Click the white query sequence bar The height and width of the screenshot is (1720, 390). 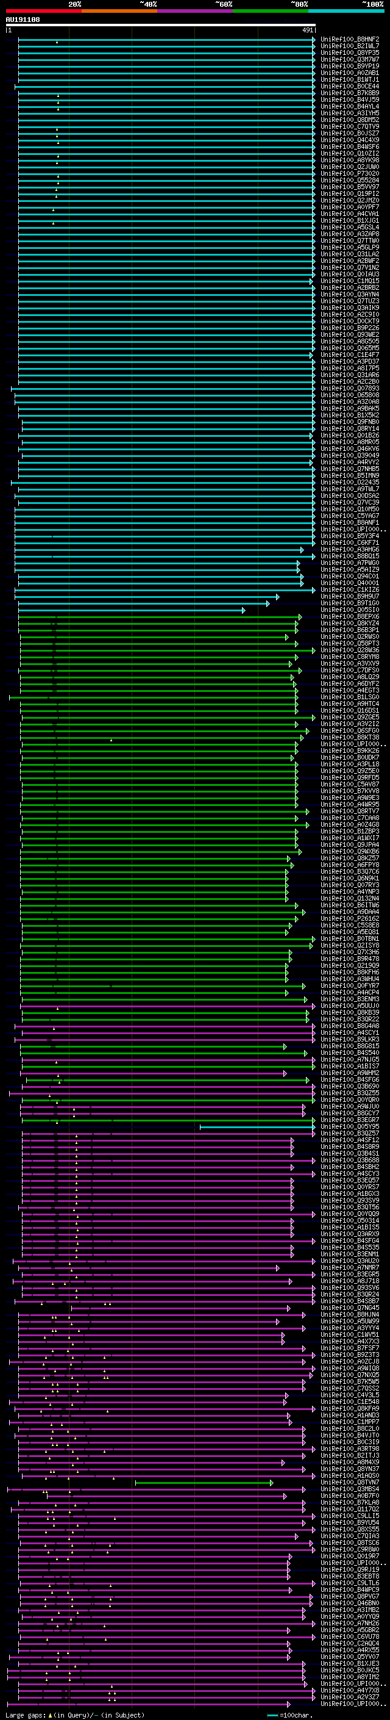tap(161, 26)
